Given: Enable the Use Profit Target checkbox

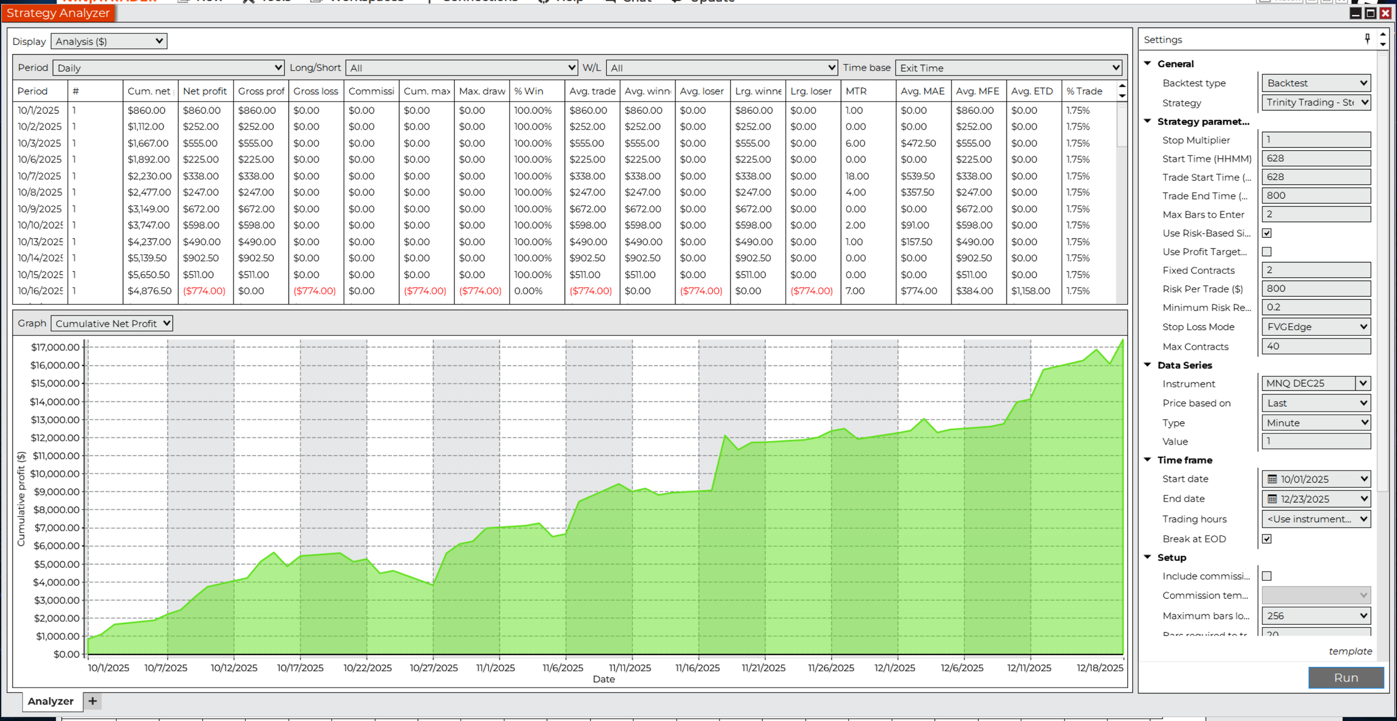Looking at the screenshot, I should point(1267,251).
